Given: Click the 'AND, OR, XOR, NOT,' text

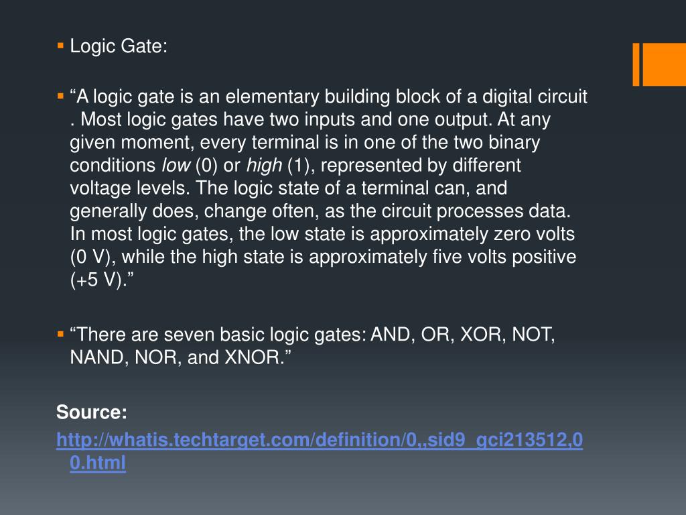Looking at the screenshot, I should pos(463,335).
